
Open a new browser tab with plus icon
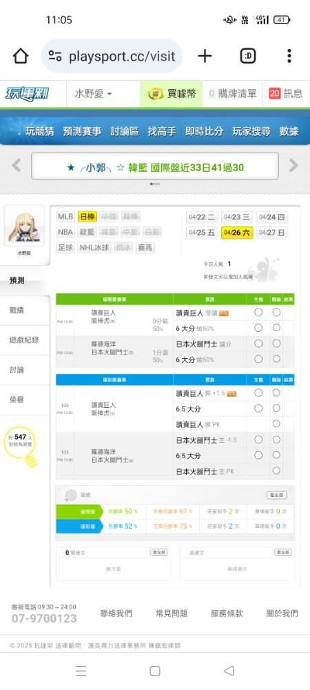pyautogui.click(x=205, y=56)
